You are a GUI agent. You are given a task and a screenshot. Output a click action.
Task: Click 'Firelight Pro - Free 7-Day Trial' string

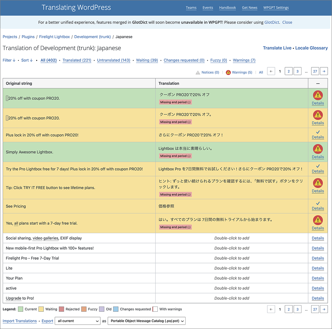(33, 258)
